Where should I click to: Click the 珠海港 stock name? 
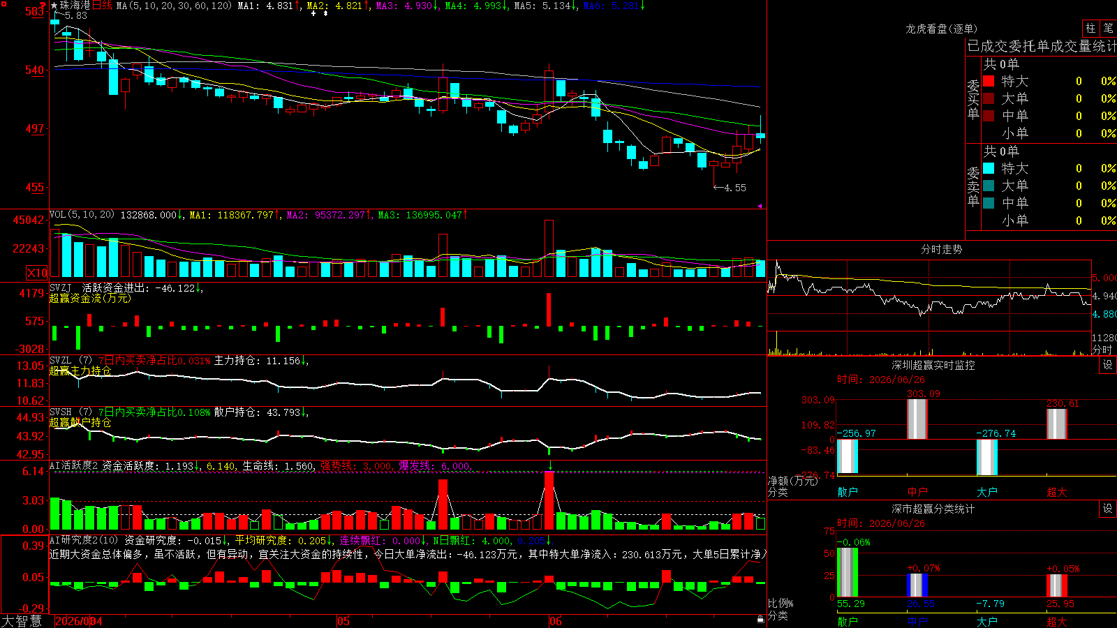click(75, 6)
